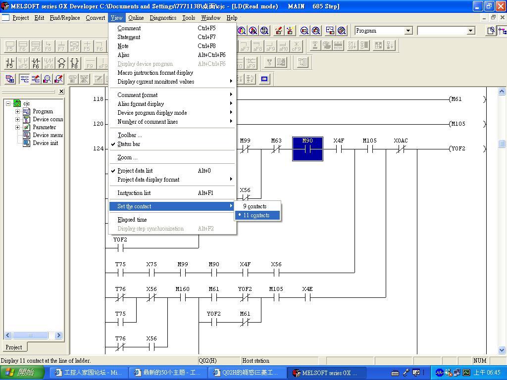Screen dimensions: 507x380
Task: Click the F5 normally open contact icon
Action: coord(9,63)
